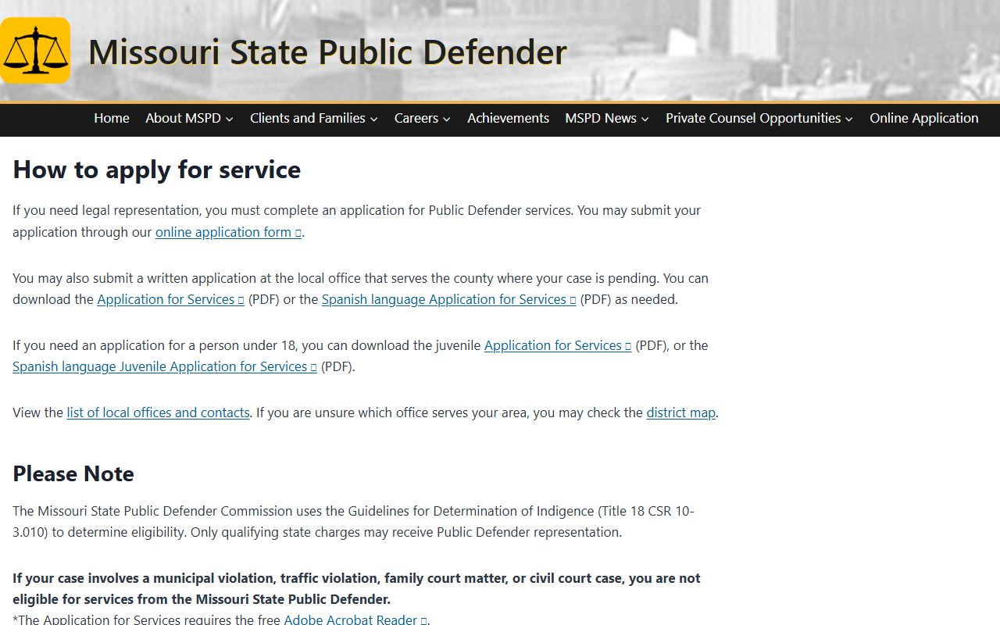1000x625 pixels.
Task: Open the Careers menu
Action: click(x=416, y=118)
